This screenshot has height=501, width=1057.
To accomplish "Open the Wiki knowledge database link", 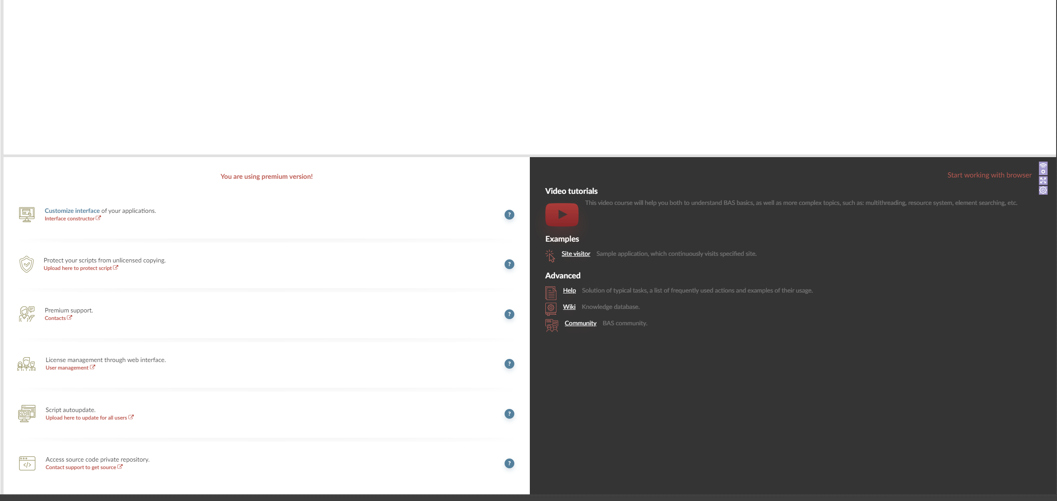I will coord(569,307).
